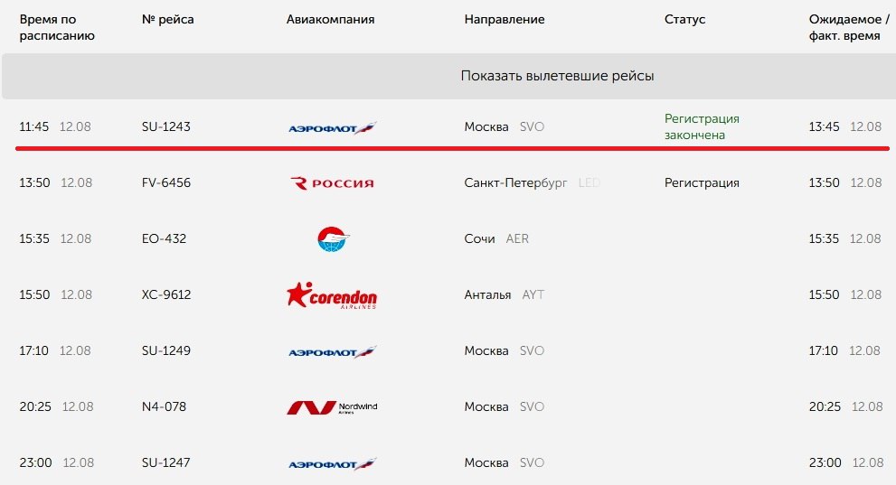This screenshot has width=896, height=485.
Task: Click the Aeroflot logo for flight SU-1247
Action: (332, 464)
